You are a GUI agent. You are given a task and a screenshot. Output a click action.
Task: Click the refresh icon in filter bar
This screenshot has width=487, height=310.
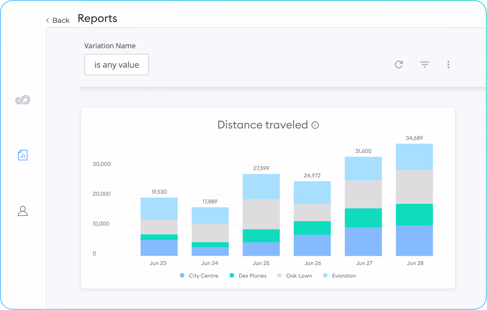tap(399, 65)
